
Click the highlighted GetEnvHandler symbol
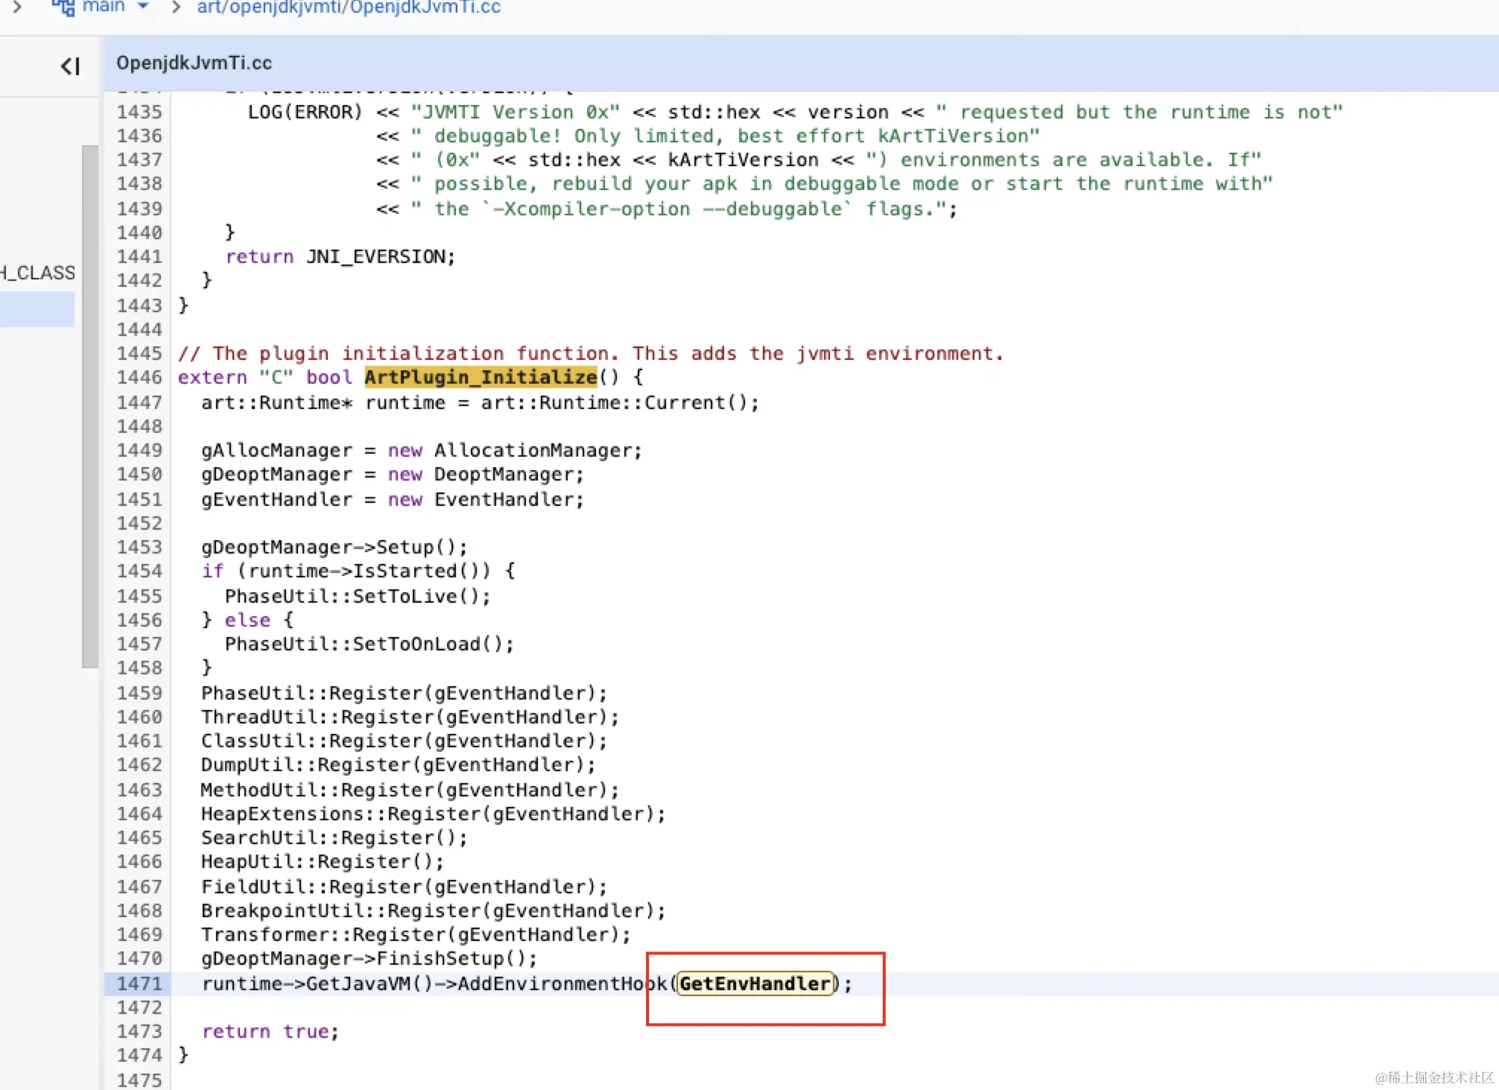(x=755, y=983)
